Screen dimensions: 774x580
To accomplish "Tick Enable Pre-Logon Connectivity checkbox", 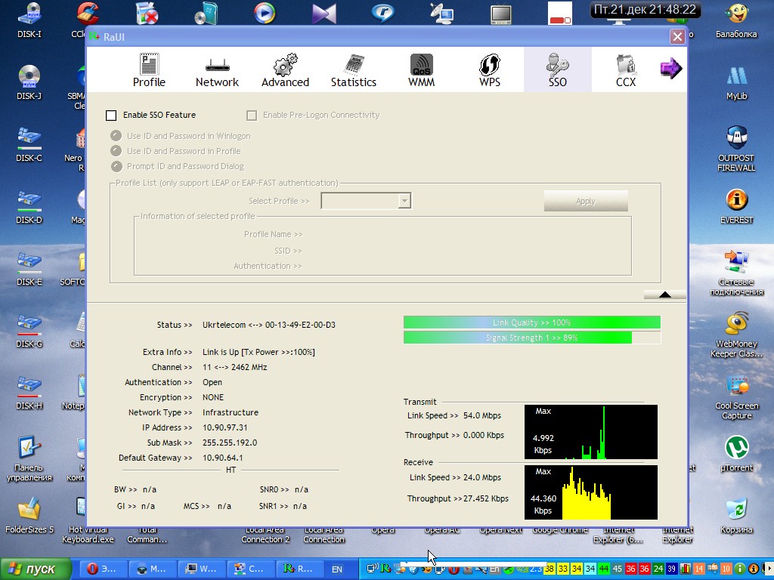I will 252,116.
